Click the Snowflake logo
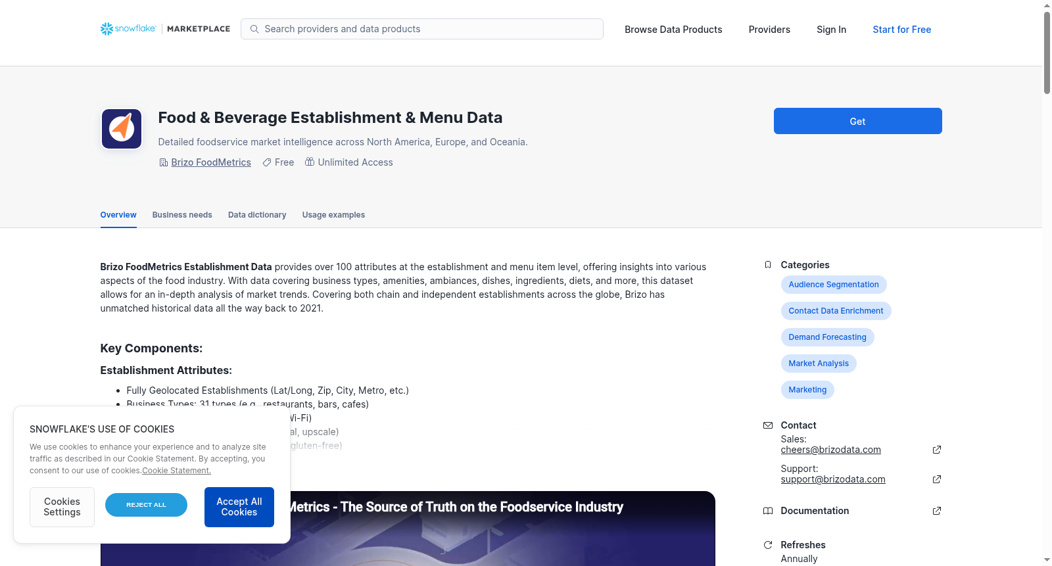 click(x=128, y=29)
